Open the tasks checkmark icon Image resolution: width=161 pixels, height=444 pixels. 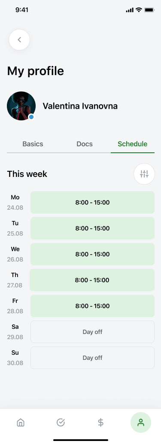click(x=61, y=423)
